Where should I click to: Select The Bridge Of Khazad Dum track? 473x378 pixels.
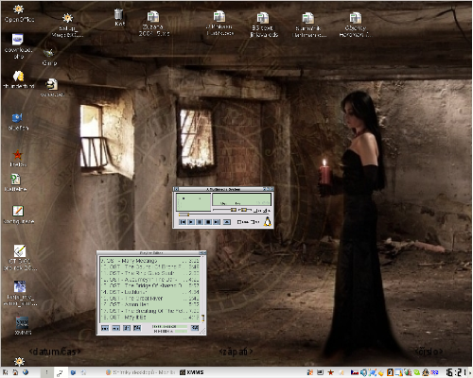149,285
